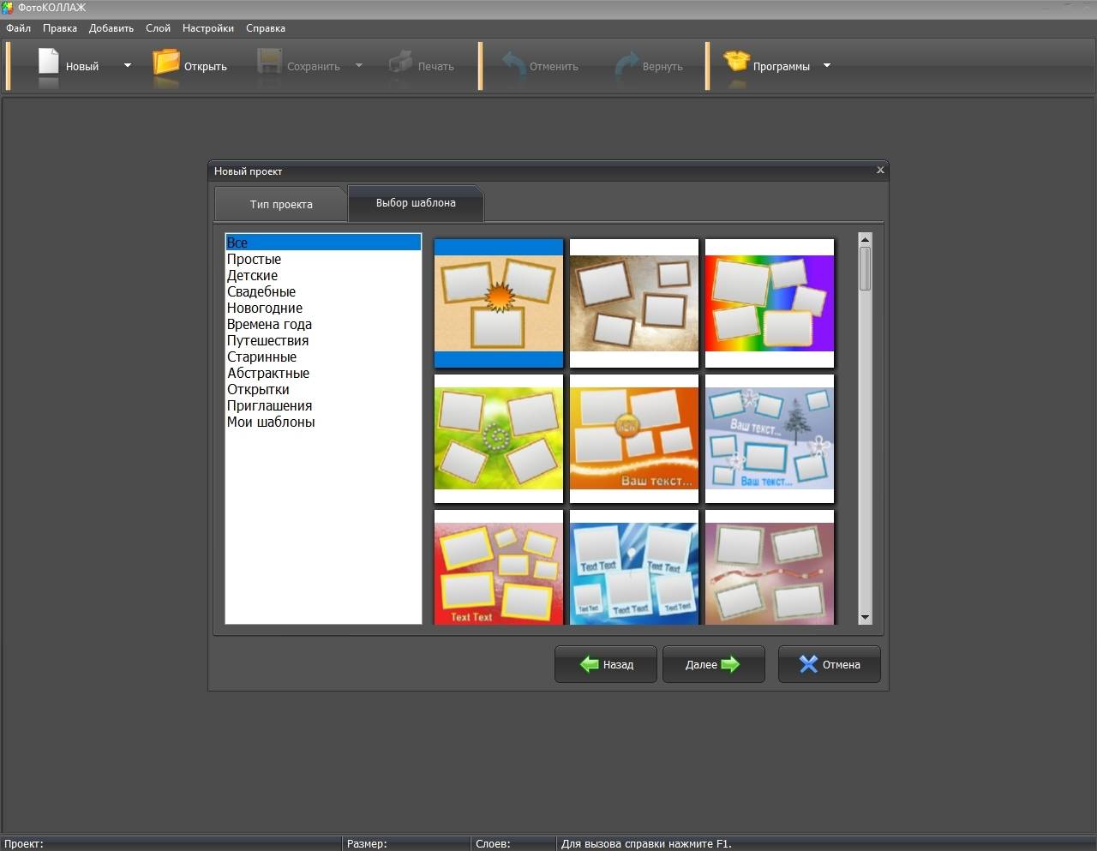Click the template list scroll down arrow
Image resolution: width=1097 pixels, height=851 pixels.
click(865, 617)
